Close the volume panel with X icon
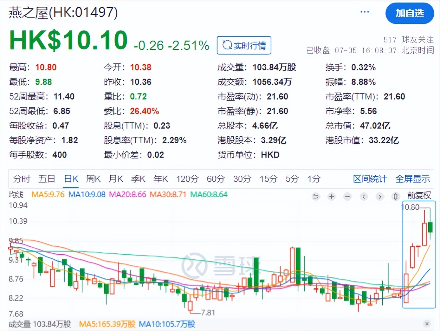Image resolution: width=440 pixels, height=331 pixels. point(427,324)
